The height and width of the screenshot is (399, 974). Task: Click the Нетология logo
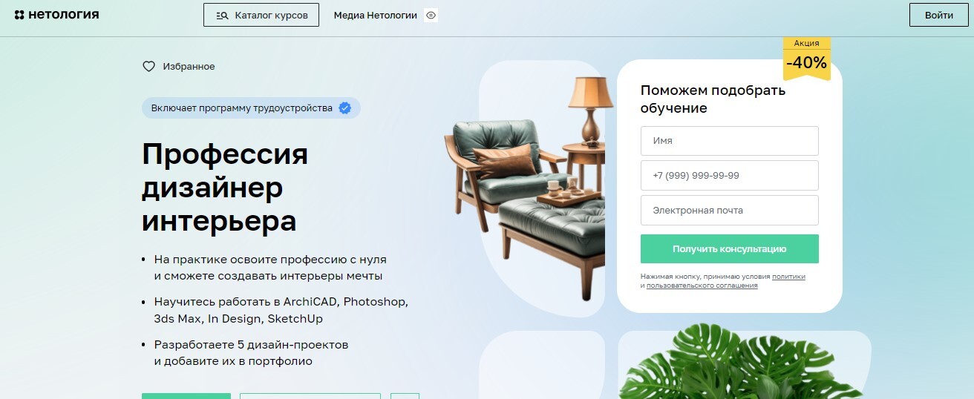pyautogui.click(x=56, y=15)
